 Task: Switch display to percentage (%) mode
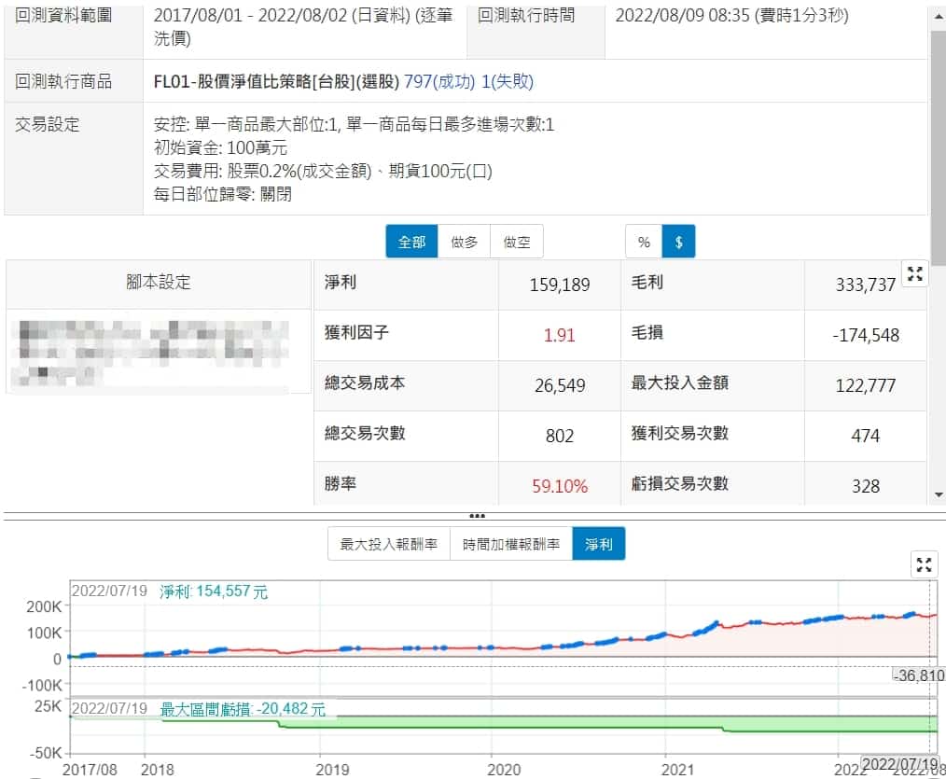644,242
